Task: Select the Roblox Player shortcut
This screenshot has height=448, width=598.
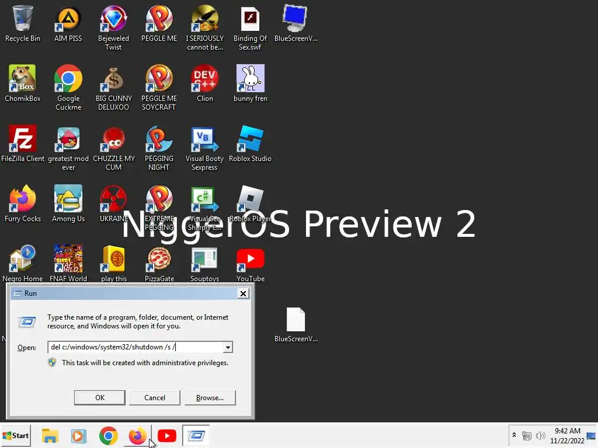Action: (x=250, y=204)
